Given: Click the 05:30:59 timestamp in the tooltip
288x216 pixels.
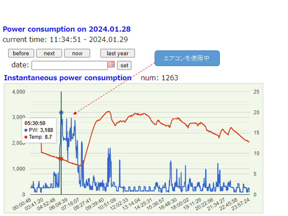Looking at the screenshot, I should [35, 123].
